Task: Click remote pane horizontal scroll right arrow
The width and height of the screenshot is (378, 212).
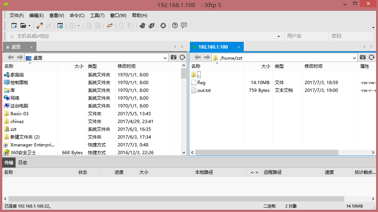Action: [373, 152]
